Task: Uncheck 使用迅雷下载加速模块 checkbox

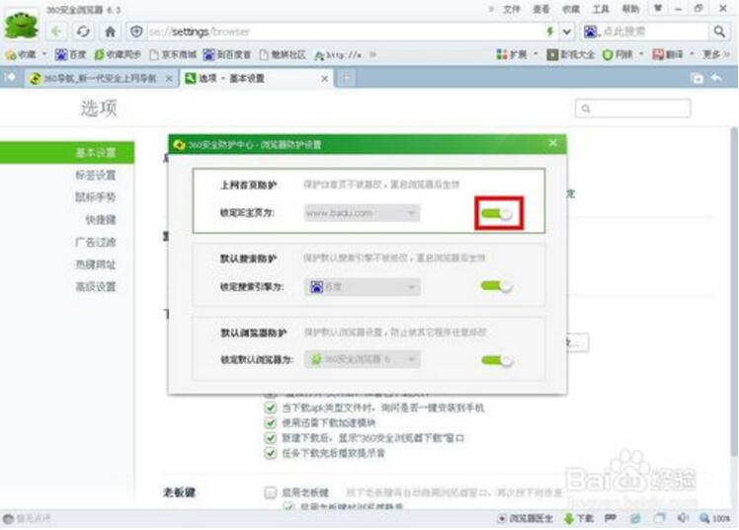Action: click(271, 422)
